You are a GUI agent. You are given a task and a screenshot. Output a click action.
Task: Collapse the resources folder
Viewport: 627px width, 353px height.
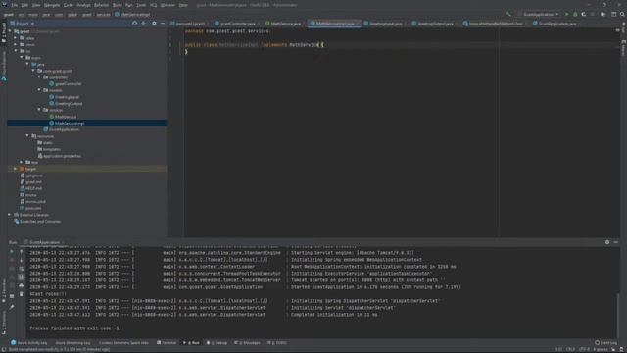[27, 136]
